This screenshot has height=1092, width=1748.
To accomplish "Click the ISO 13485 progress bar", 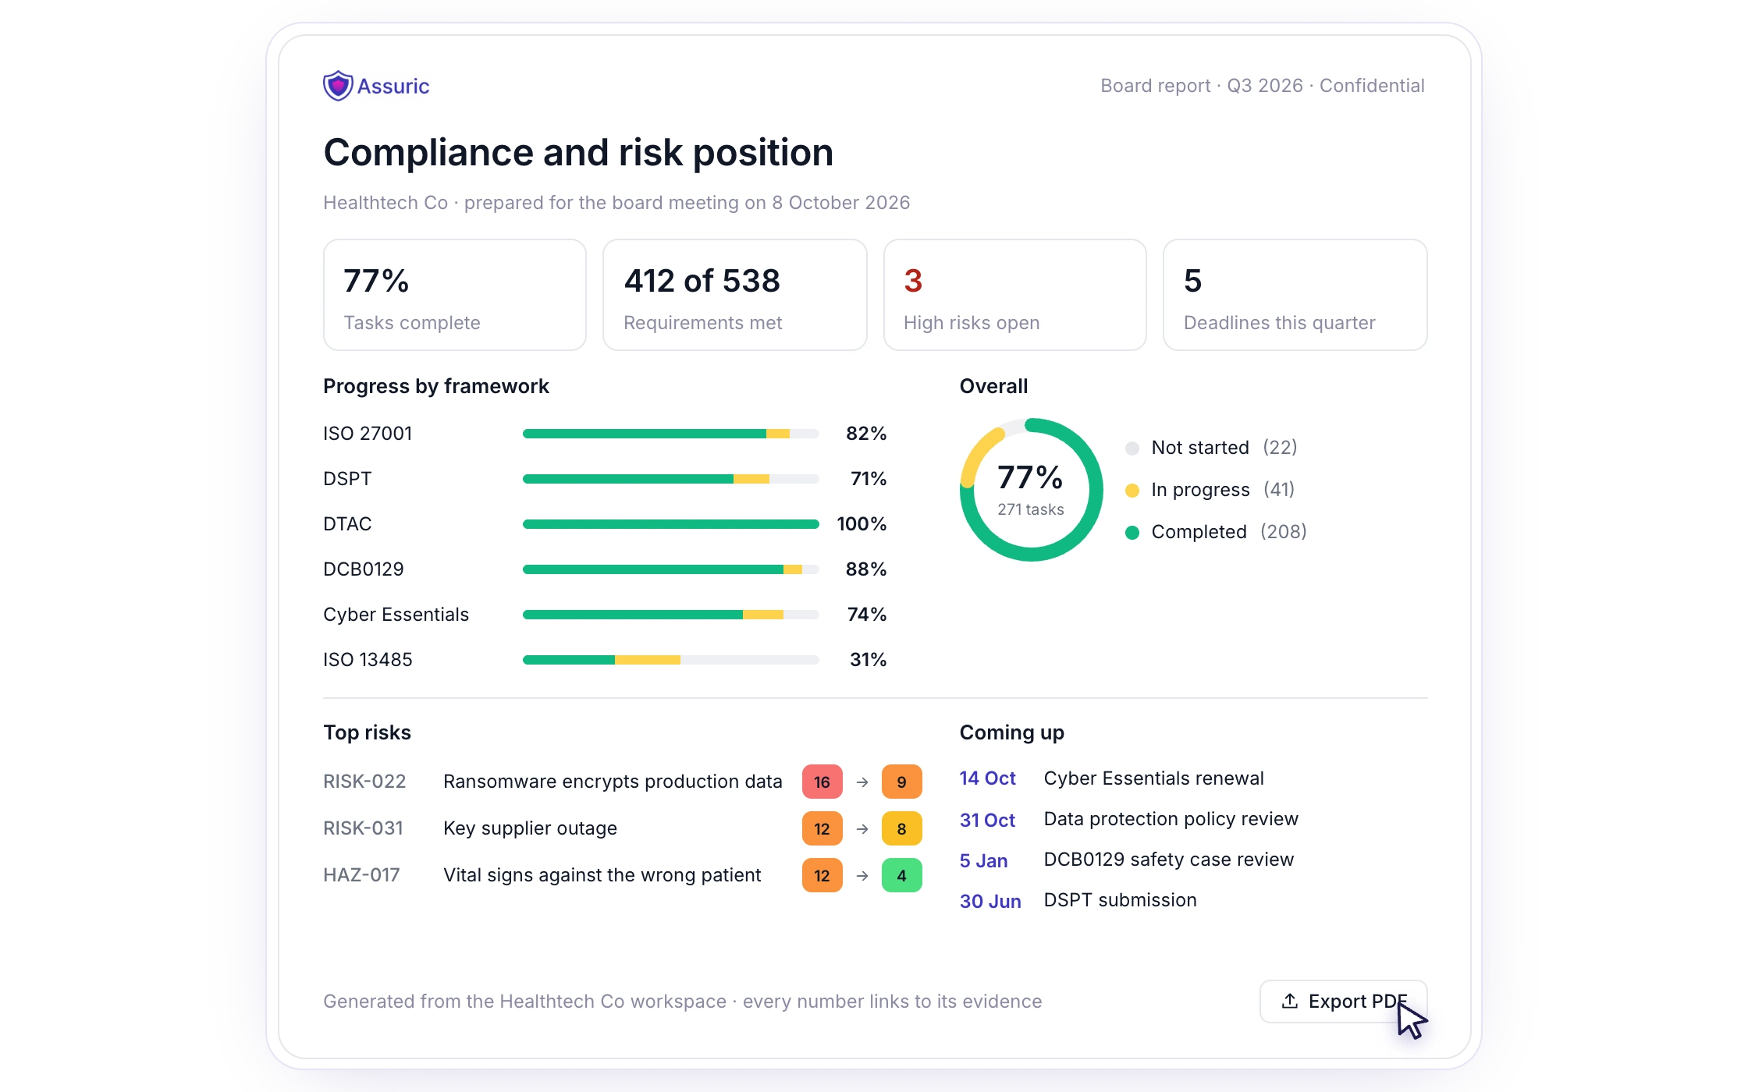I will pos(671,660).
